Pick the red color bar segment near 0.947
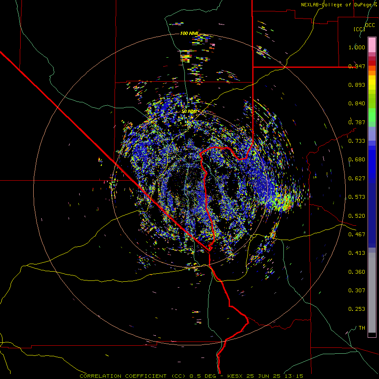 tap(372, 63)
